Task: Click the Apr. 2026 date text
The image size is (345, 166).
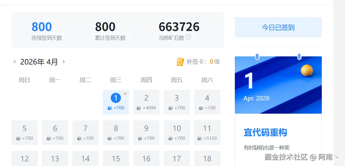Action: (256, 98)
